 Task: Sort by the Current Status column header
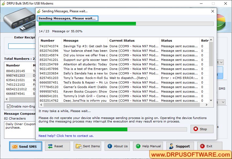pyautogui.click(x=134, y=41)
